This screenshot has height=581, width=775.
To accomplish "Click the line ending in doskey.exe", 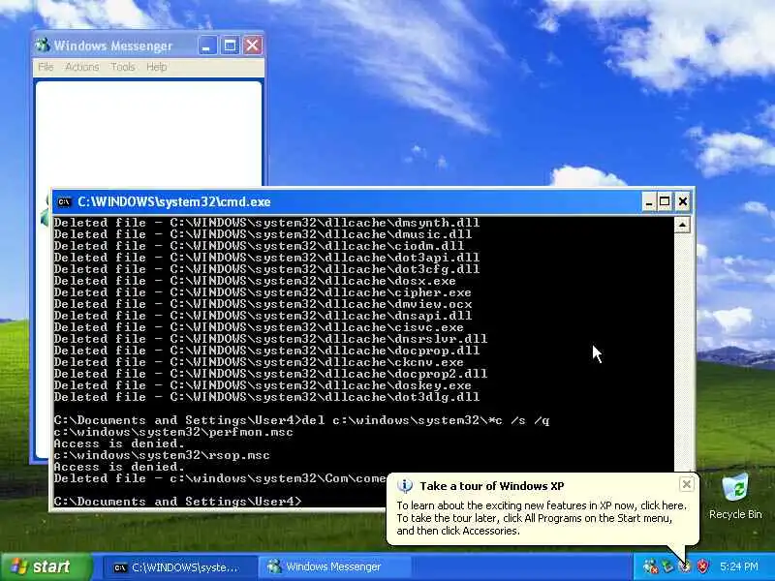I will pos(263,385).
